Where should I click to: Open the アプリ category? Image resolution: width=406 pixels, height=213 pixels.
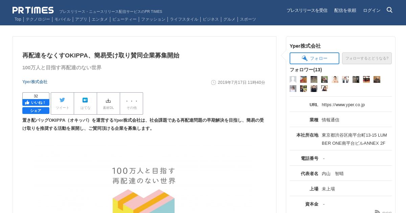pyautogui.click(x=81, y=19)
